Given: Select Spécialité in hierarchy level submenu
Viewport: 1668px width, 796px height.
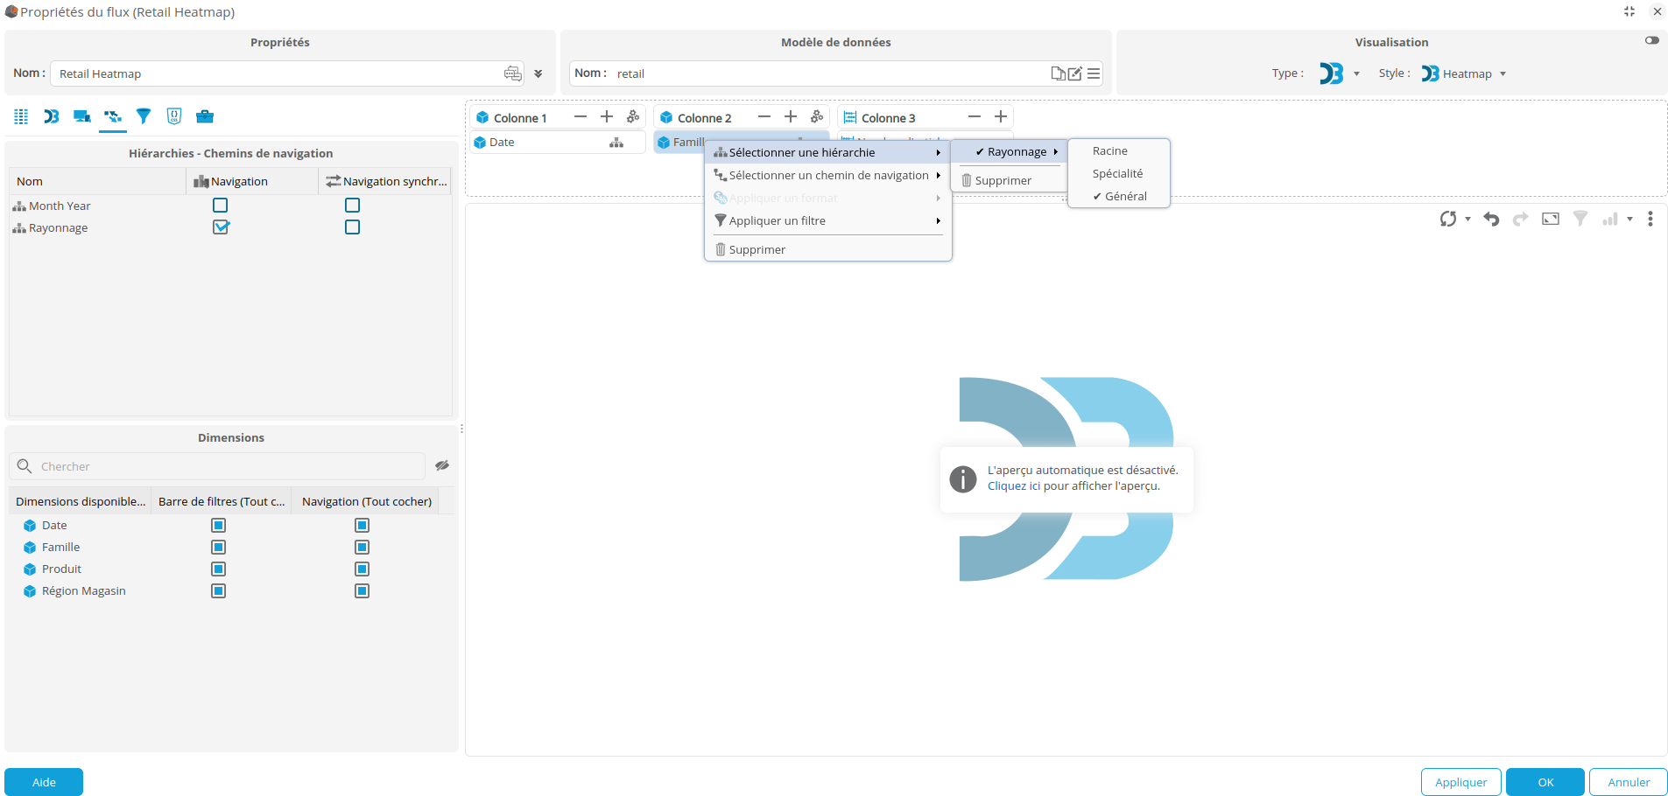Looking at the screenshot, I should pos(1117,174).
